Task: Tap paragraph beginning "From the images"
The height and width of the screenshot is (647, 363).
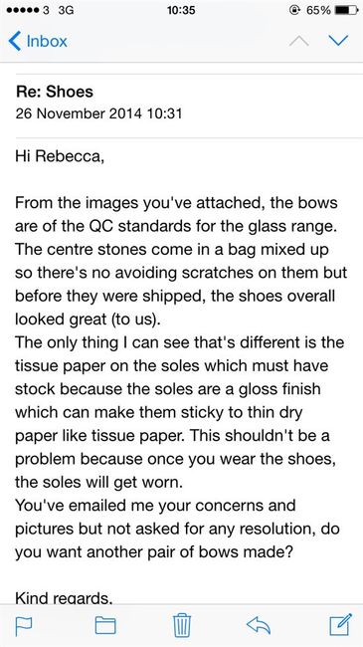Action: (180, 261)
